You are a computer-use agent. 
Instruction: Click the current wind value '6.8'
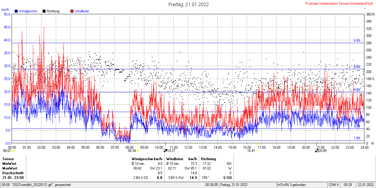click(x=160, y=178)
